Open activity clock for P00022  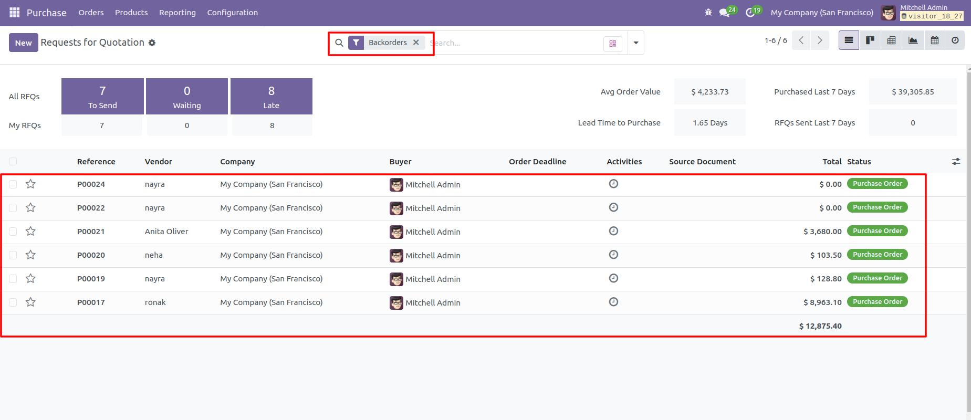[613, 207]
